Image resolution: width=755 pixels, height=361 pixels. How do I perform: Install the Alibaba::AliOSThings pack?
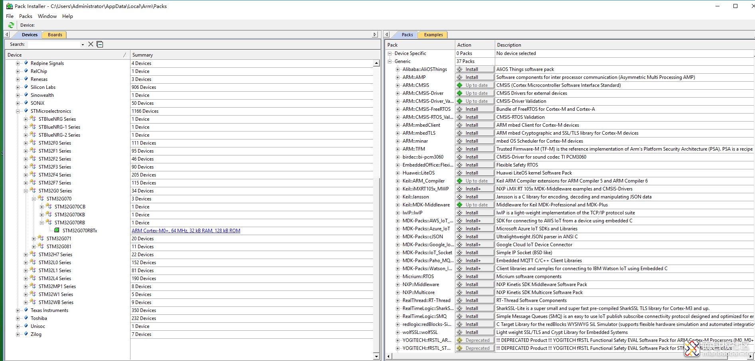[474, 69]
